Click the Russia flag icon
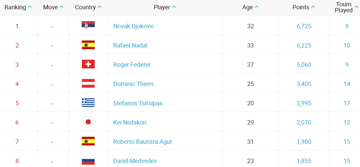Screen dimensions: 360x167 coord(88,161)
